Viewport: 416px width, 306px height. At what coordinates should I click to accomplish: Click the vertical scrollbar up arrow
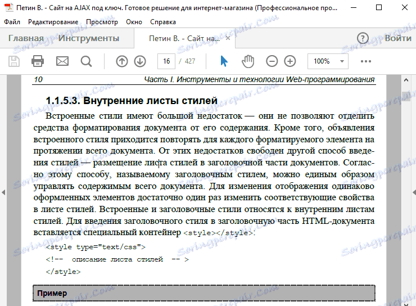point(406,80)
